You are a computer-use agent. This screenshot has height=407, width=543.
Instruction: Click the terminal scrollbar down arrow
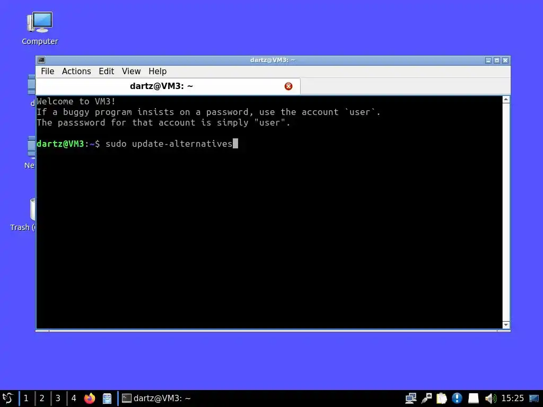(506, 325)
